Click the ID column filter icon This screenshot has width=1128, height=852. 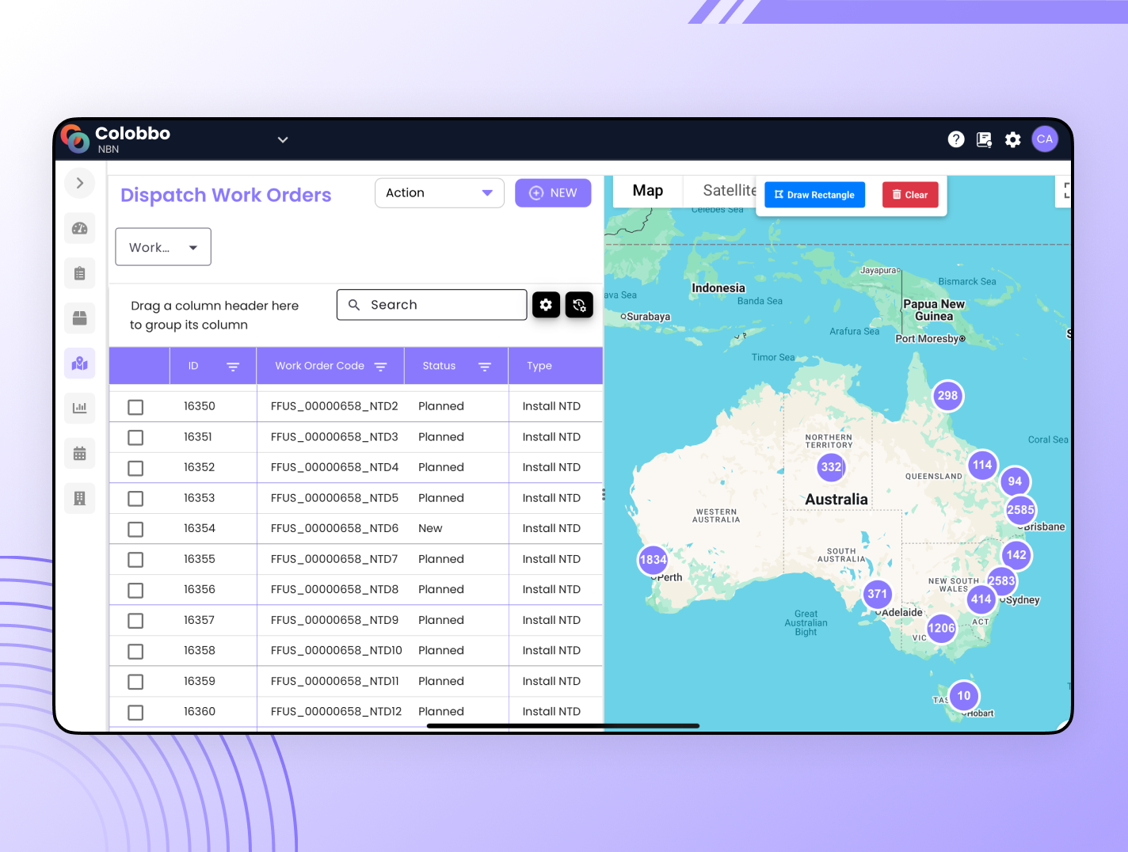(x=233, y=367)
